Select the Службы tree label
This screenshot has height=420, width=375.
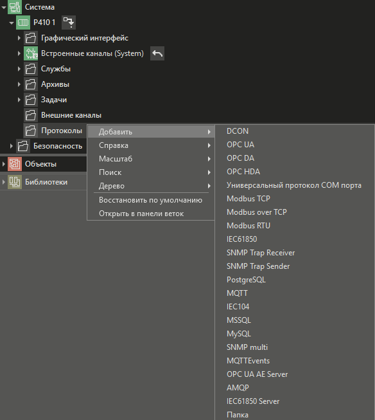[56, 69]
